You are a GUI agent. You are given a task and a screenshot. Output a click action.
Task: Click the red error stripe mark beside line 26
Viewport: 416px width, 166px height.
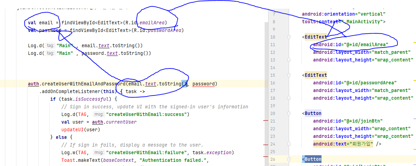(x=266, y=157)
